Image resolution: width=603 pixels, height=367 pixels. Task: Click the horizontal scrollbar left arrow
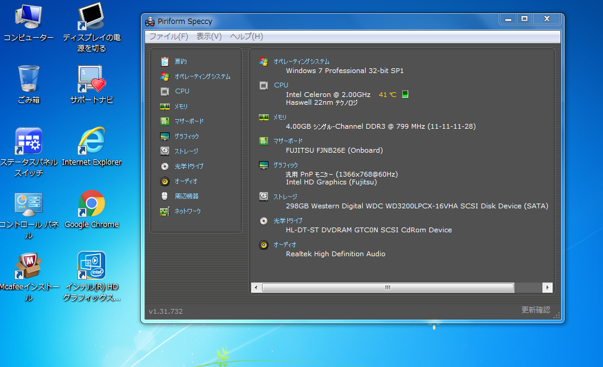[256, 287]
